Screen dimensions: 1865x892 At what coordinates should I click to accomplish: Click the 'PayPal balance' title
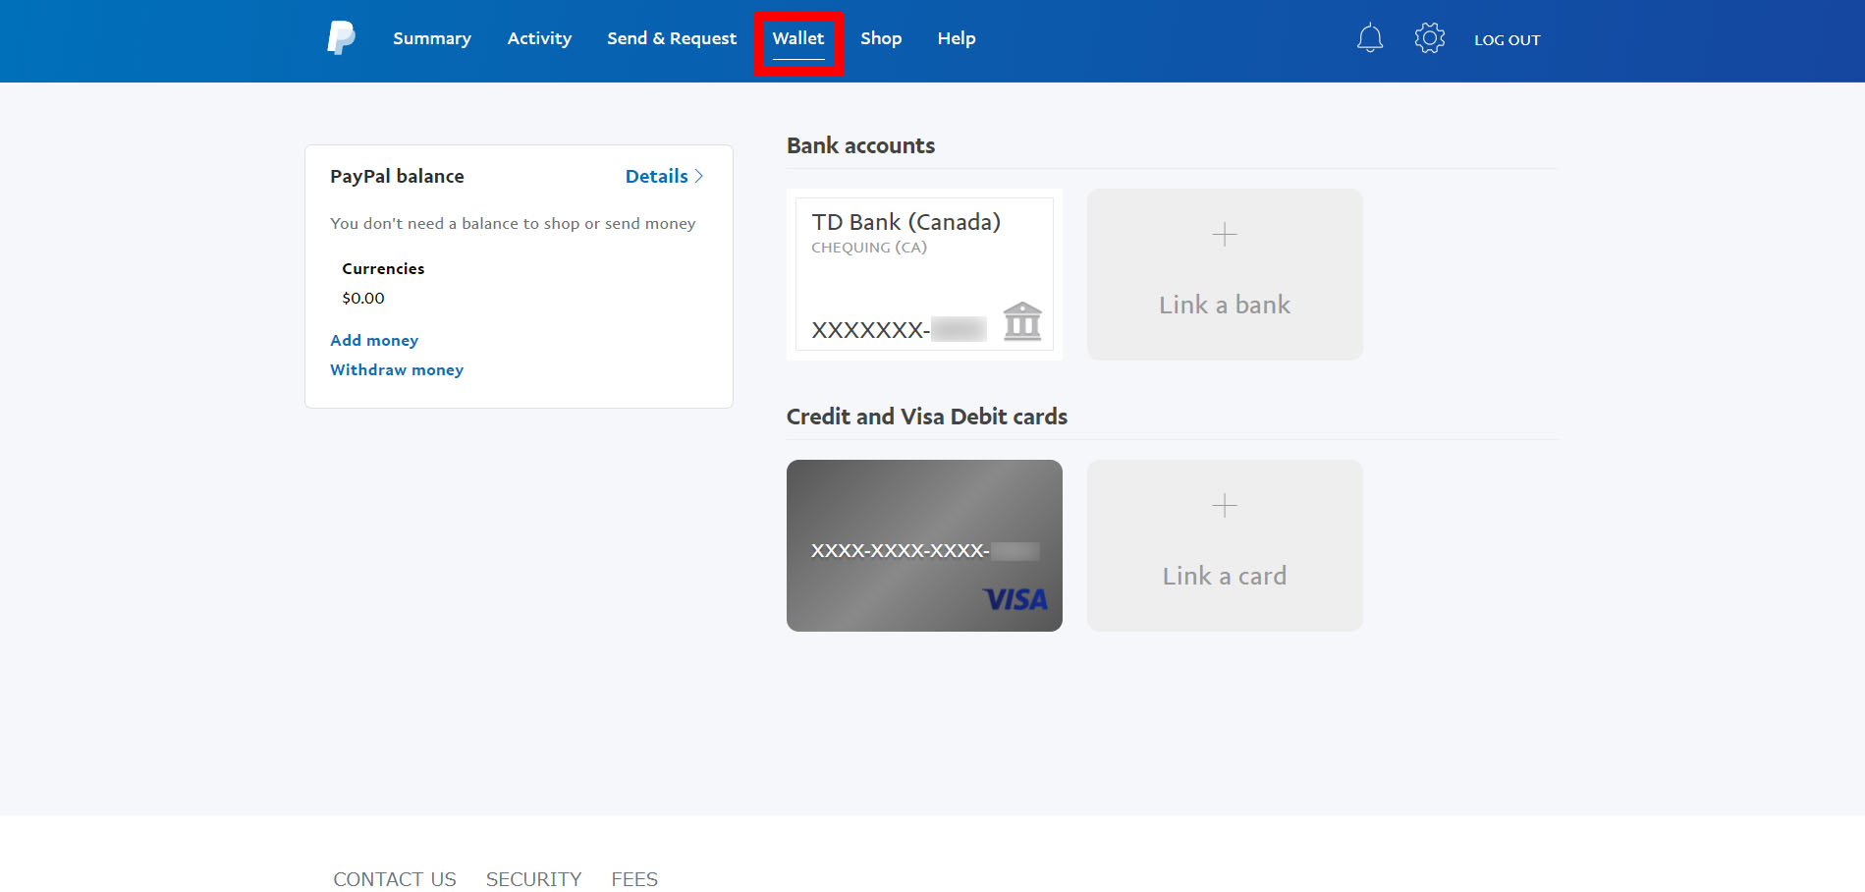coord(397,176)
